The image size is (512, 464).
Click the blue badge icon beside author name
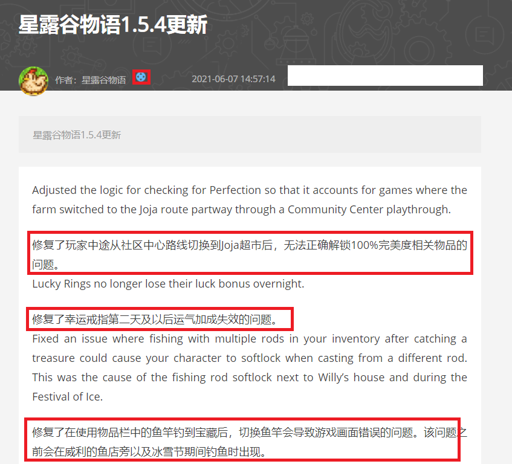141,77
